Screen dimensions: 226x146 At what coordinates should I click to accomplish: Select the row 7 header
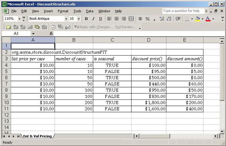pyautogui.click(x=6, y=84)
